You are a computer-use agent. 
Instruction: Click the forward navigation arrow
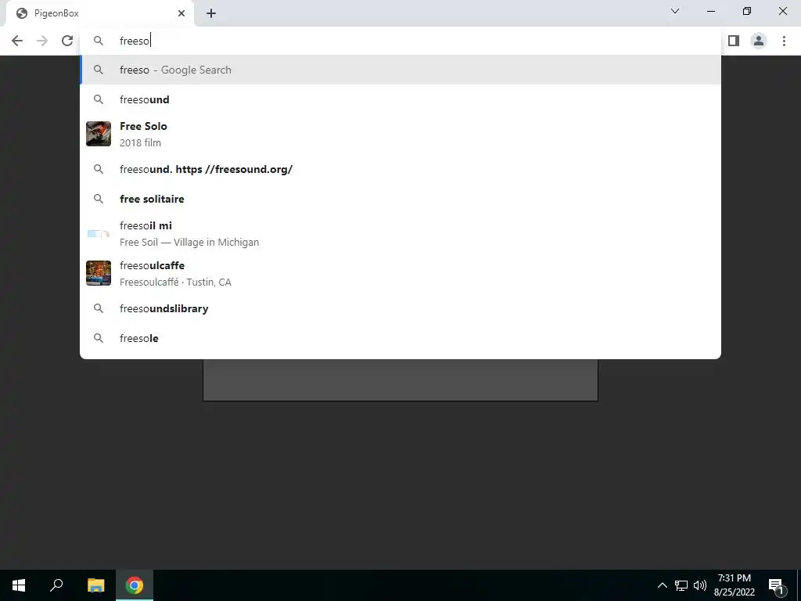[x=42, y=41]
